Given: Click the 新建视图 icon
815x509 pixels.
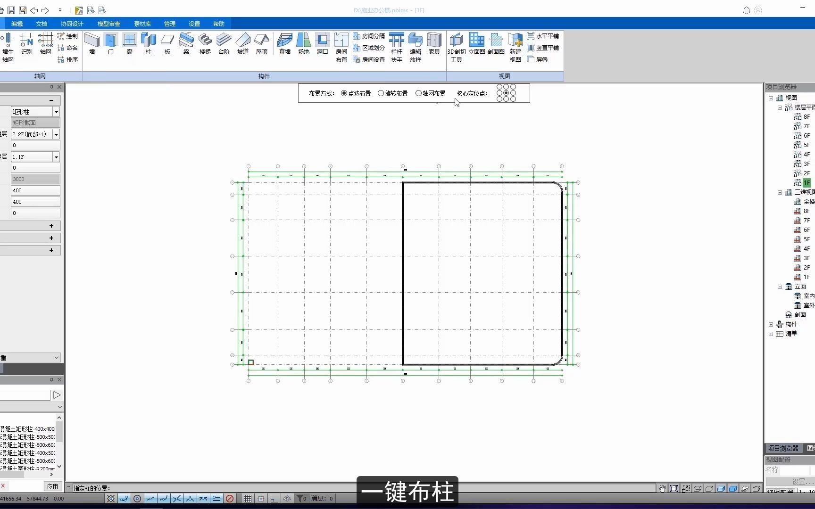Looking at the screenshot, I should point(515,45).
